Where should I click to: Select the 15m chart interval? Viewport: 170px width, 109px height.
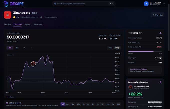17,48
